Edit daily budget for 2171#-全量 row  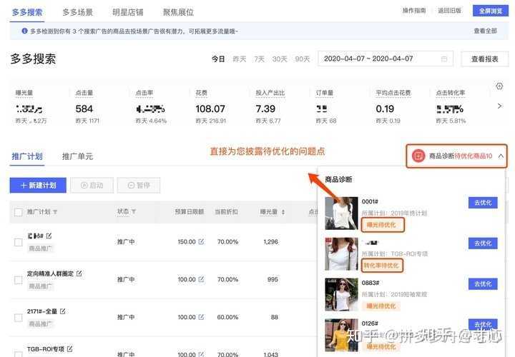tap(201, 317)
